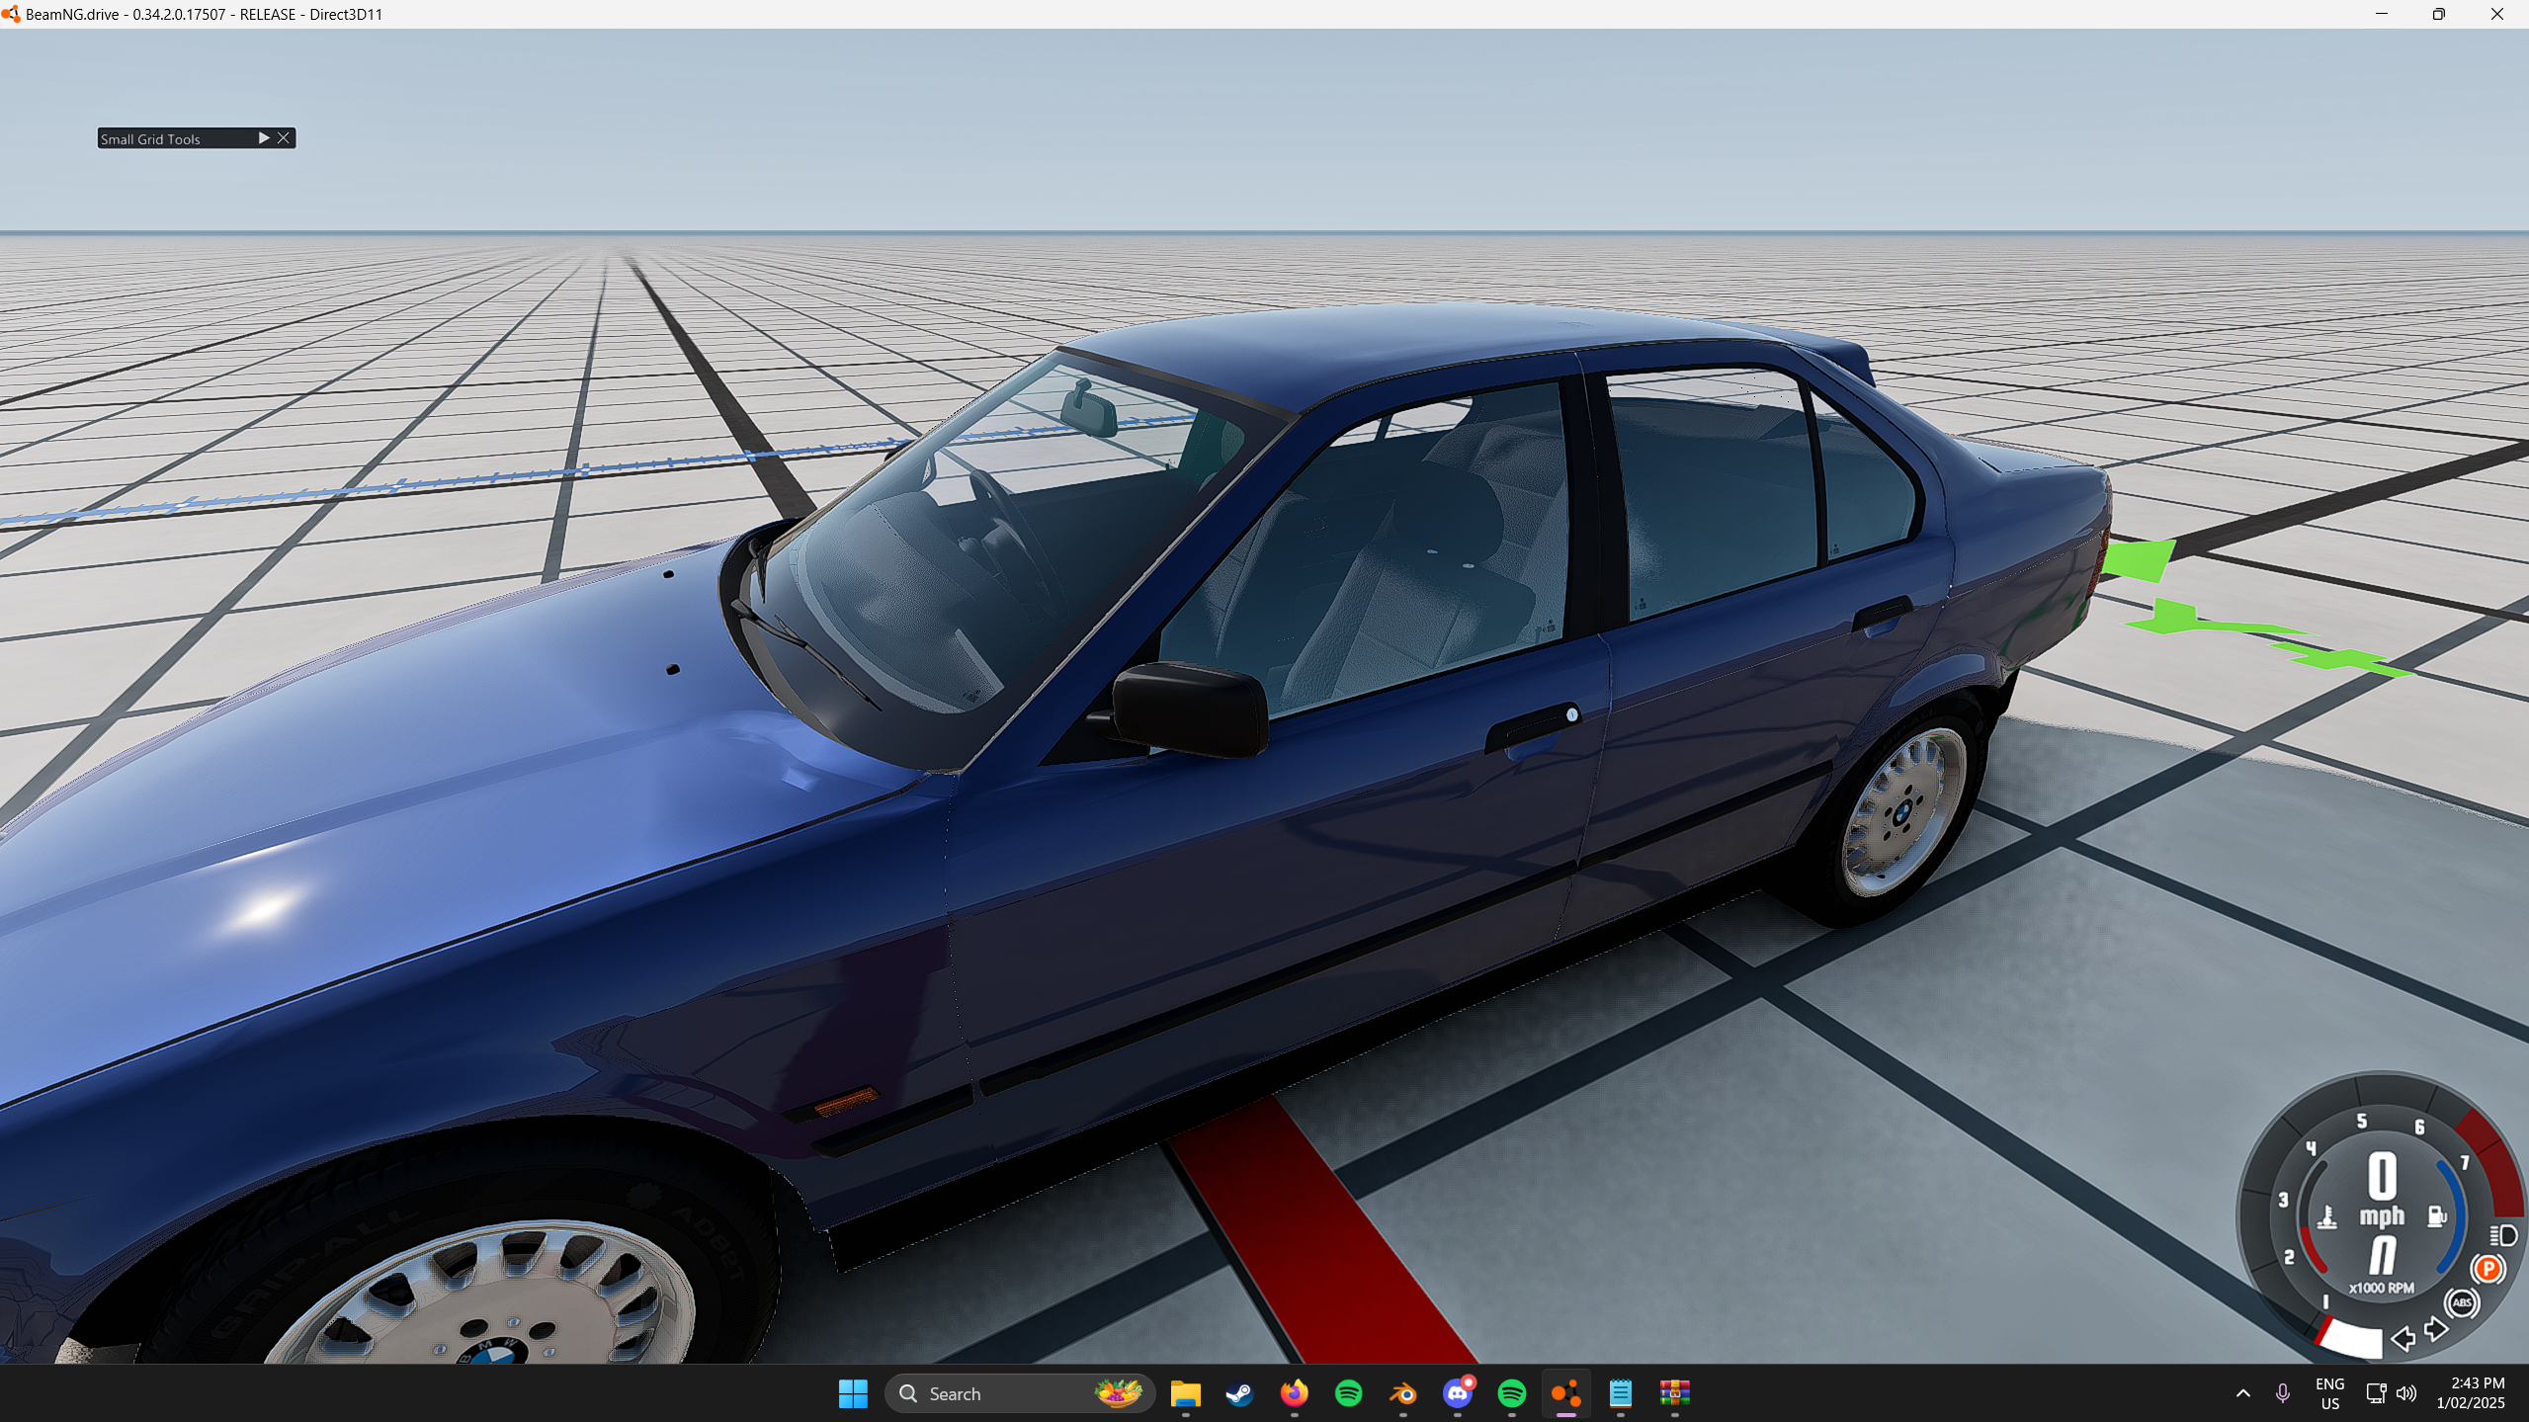Open the Windows Start menu
Viewport: 2529px width, 1422px height.
pos(852,1393)
